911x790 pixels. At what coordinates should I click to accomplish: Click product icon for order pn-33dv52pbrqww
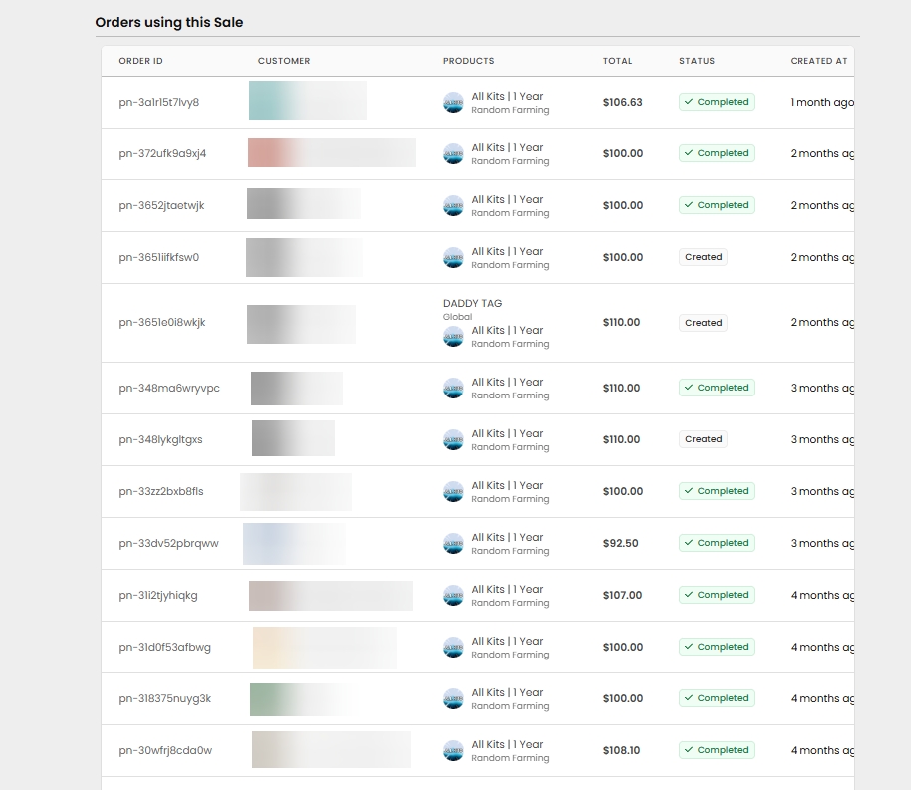point(453,544)
